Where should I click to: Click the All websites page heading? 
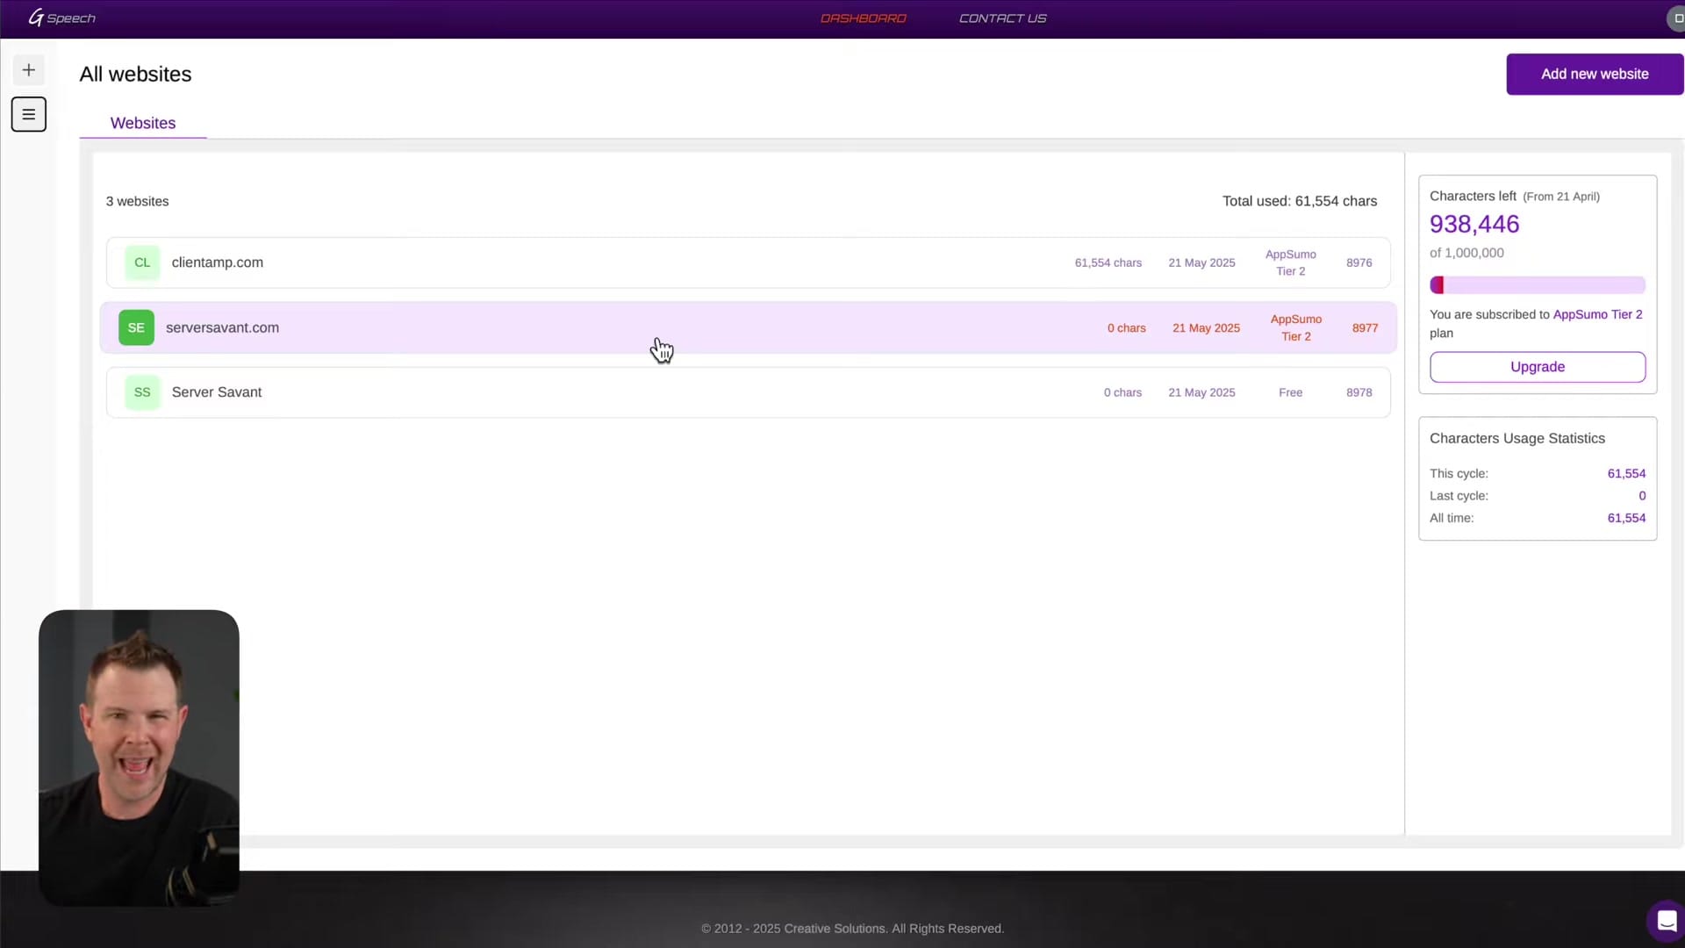(135, 74)
